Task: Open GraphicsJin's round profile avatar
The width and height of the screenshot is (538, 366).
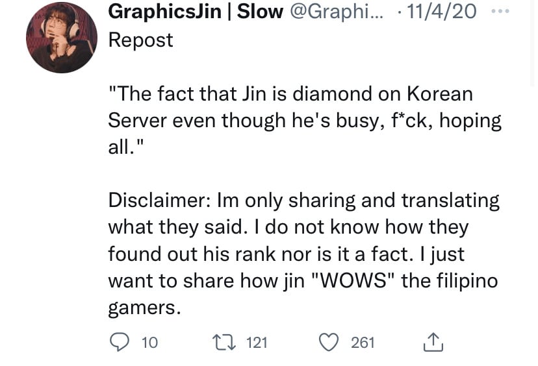Action: pos(62,38)
